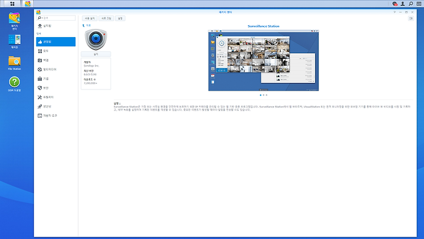Screen dimensions: 424x239
Task: Select the Developer Tools category
Action: (x=56, y=115)
